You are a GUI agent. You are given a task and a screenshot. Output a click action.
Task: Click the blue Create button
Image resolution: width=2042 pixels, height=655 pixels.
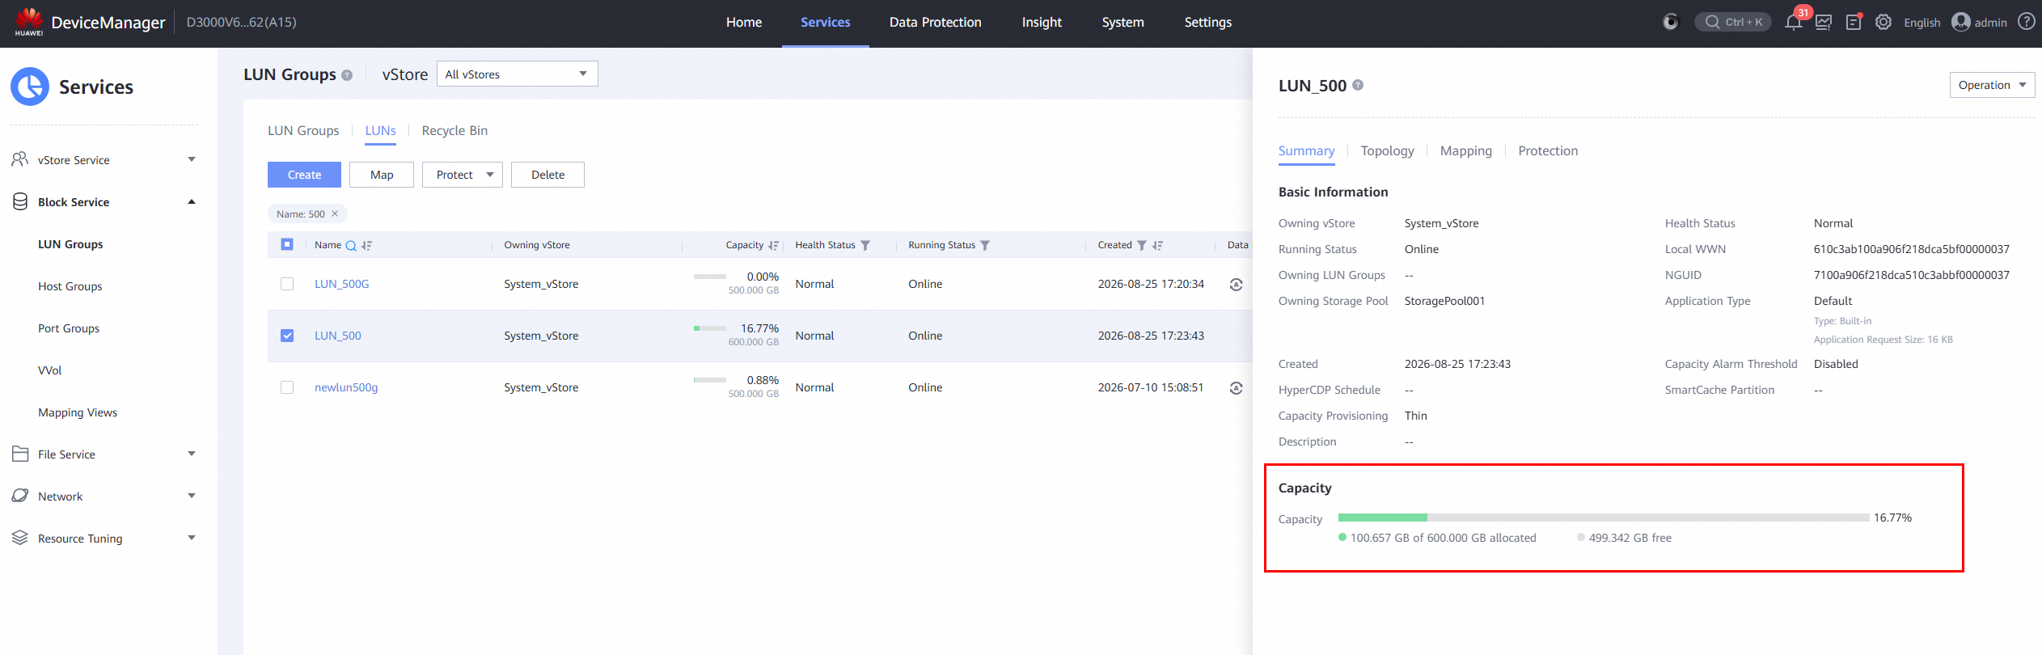[x=304, y=175]
